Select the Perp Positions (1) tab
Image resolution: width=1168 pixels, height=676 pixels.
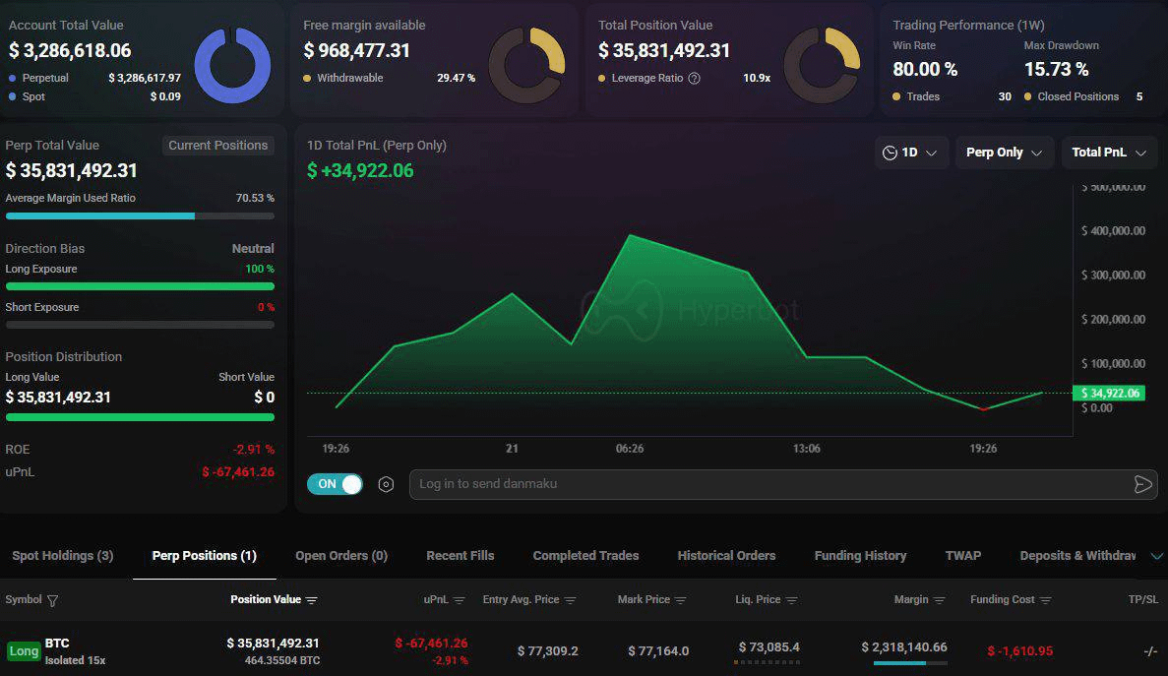coord(204,555)
